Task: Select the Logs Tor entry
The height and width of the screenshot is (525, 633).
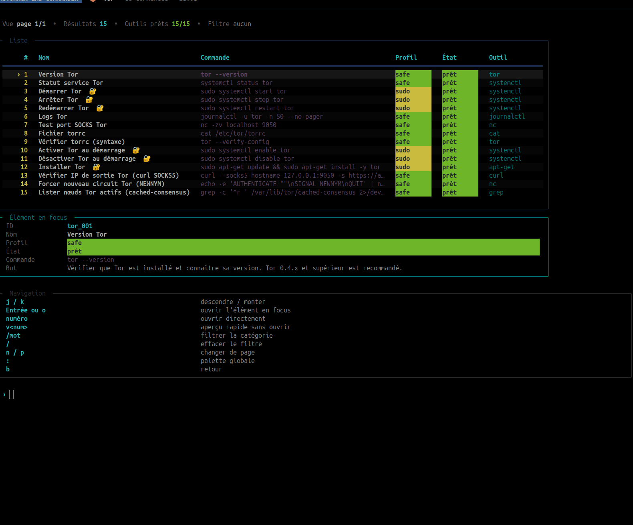Action: [x=273, y=116]
